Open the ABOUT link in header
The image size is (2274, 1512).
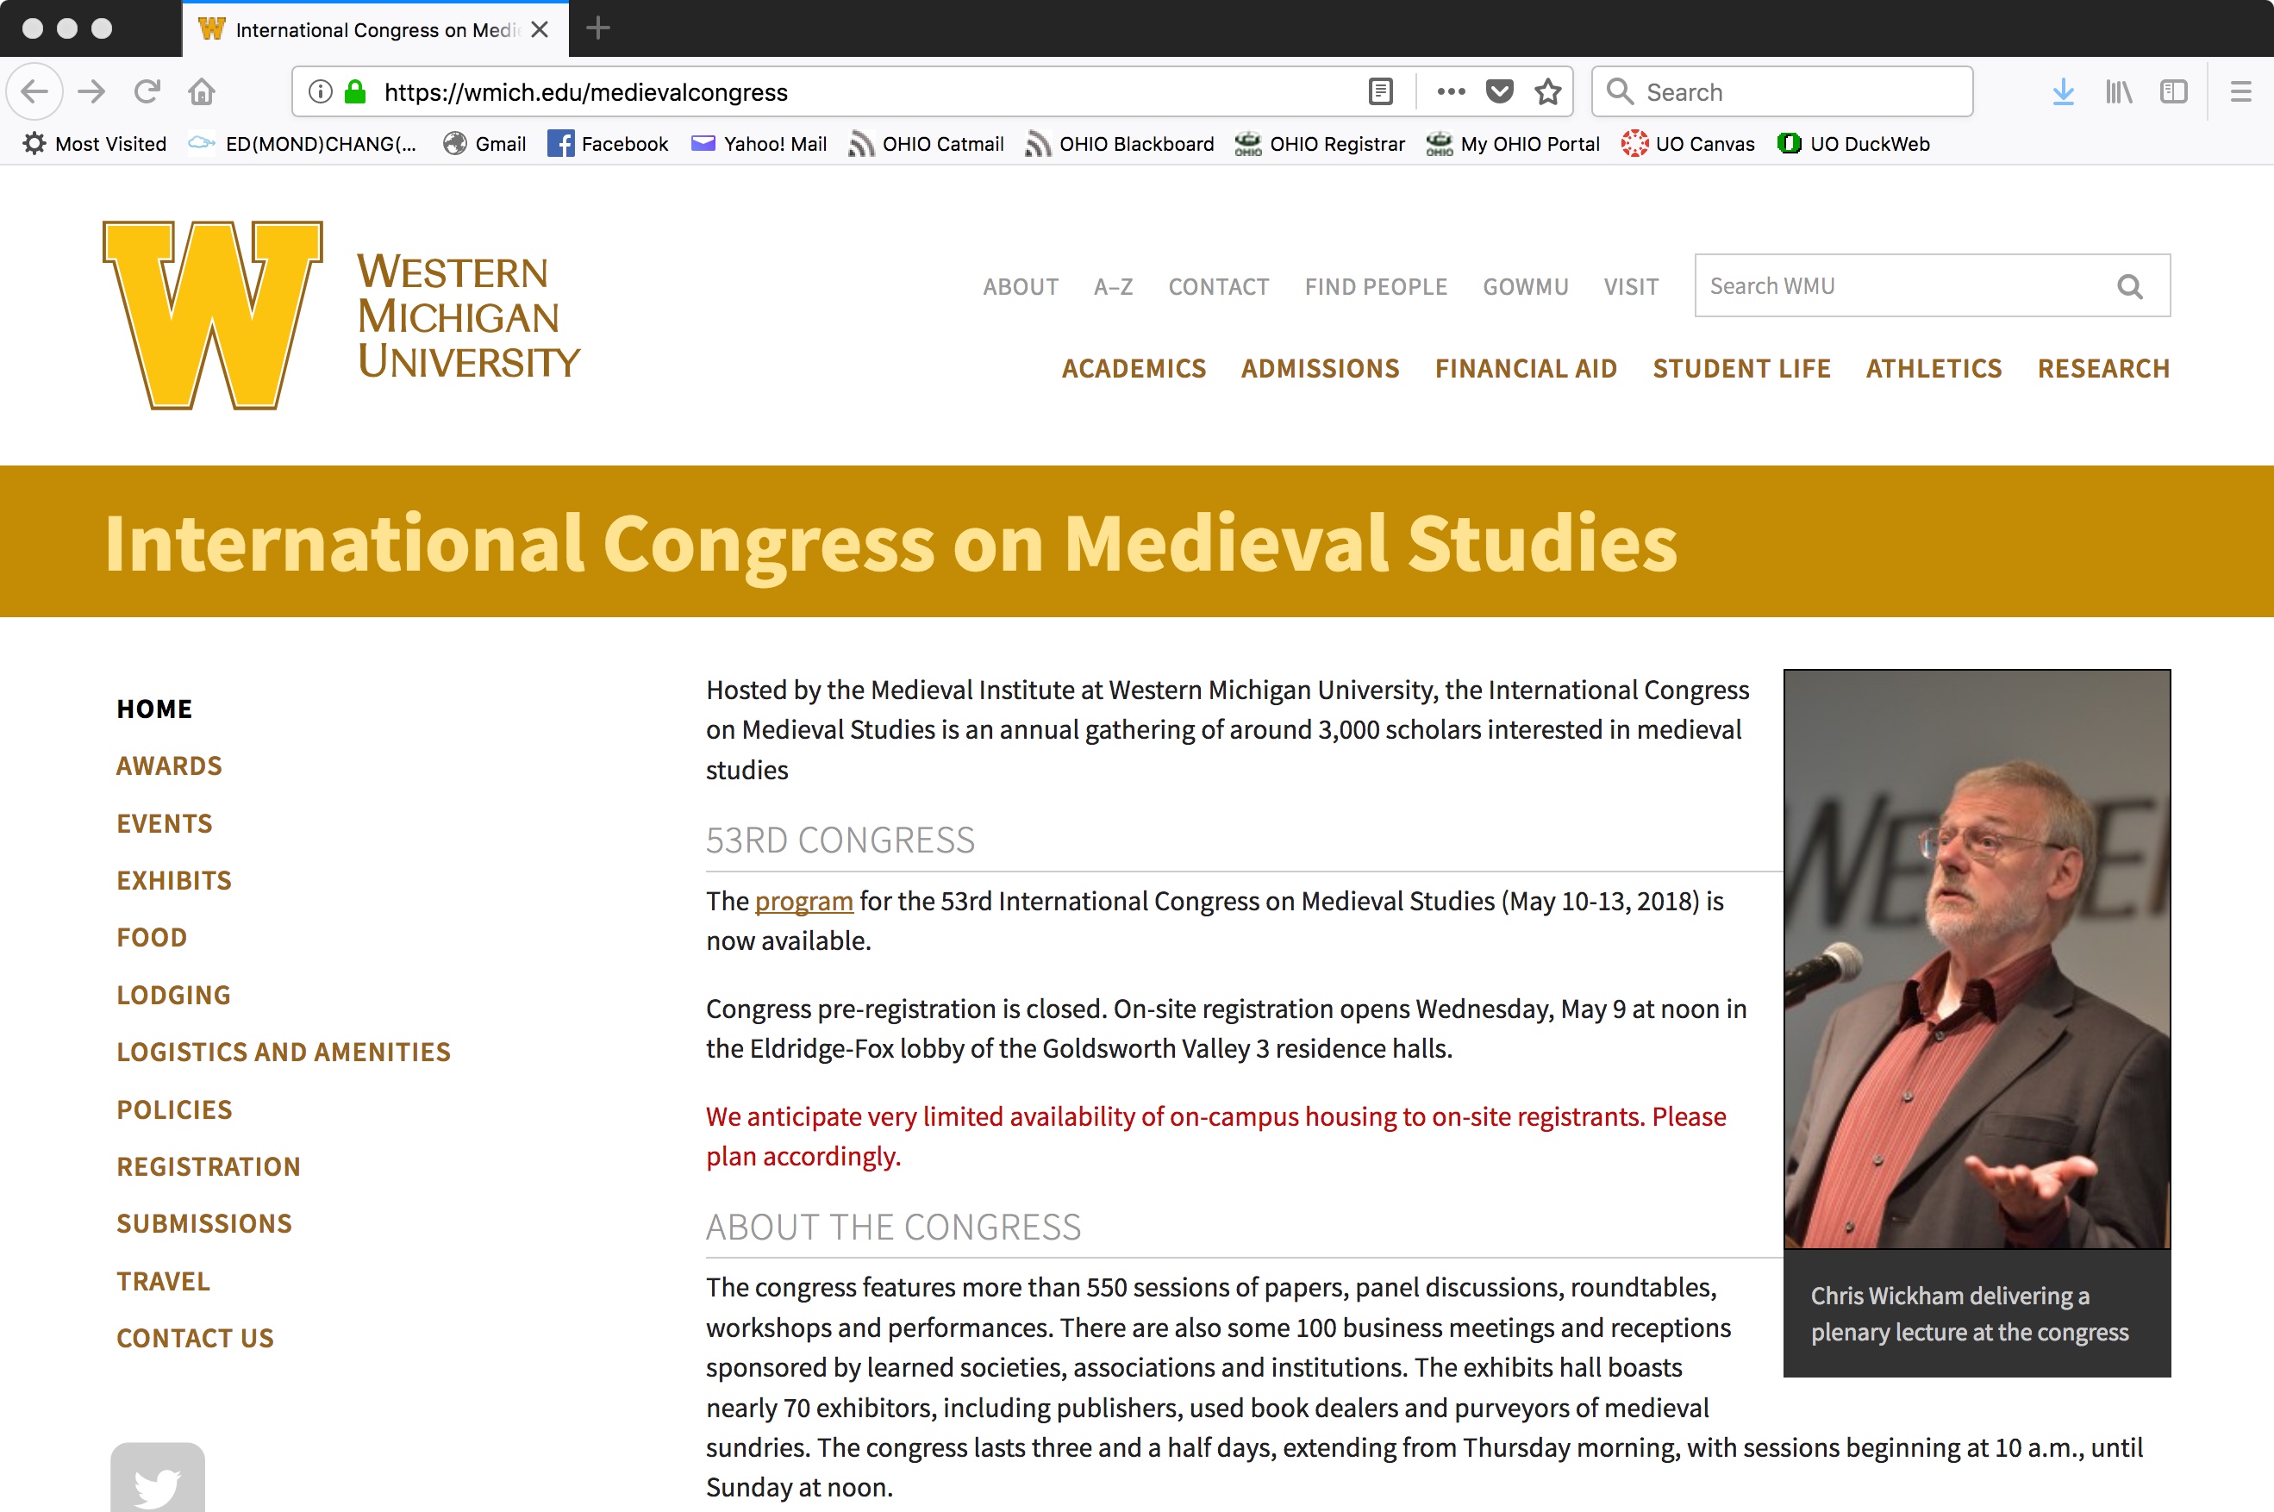click(1021, 286)
